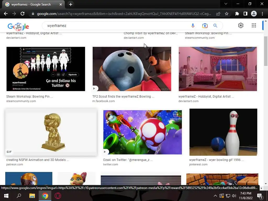Submit search with magnifying glass
This screenshot has width=268, height=201.
pos(215,26)
